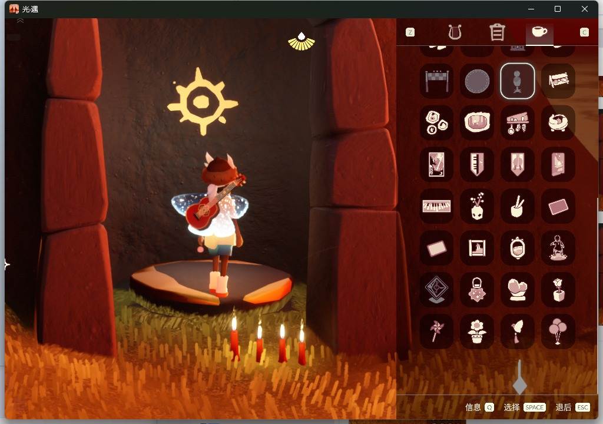Open the clipboard list tab
Image resolution: width=603 pixels, height=424 pixels.
tap(497, 32)
